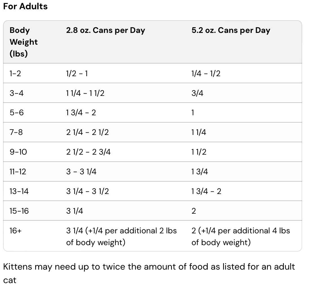Click the kittens feeding note text
310x289 pixels.
[x=149, y=267]
